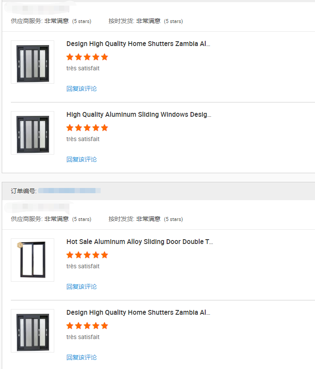Click 回复该评论 under Hot Sale Sliding Door review
Screen dimensions: 315x369
pos(82,287)
